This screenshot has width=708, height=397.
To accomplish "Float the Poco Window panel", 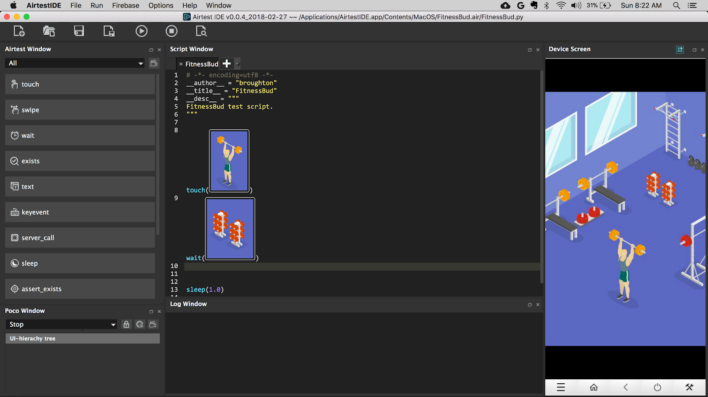I will click(x=151, y=312).
